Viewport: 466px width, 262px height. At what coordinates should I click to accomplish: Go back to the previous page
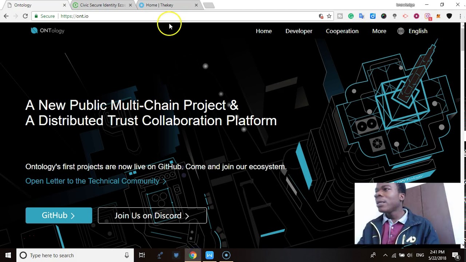(6, 16)
